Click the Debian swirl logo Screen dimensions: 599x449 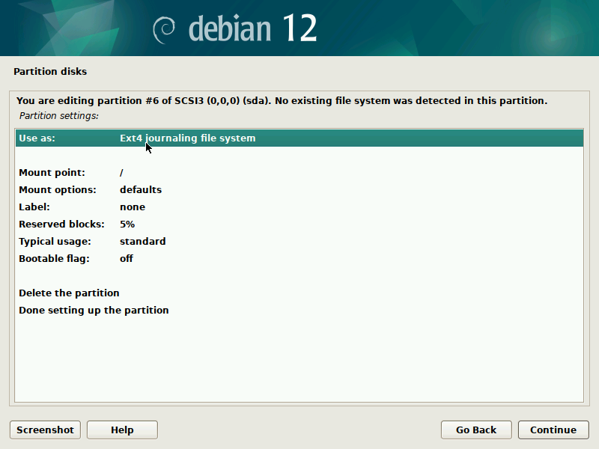(x=164, y=30)
